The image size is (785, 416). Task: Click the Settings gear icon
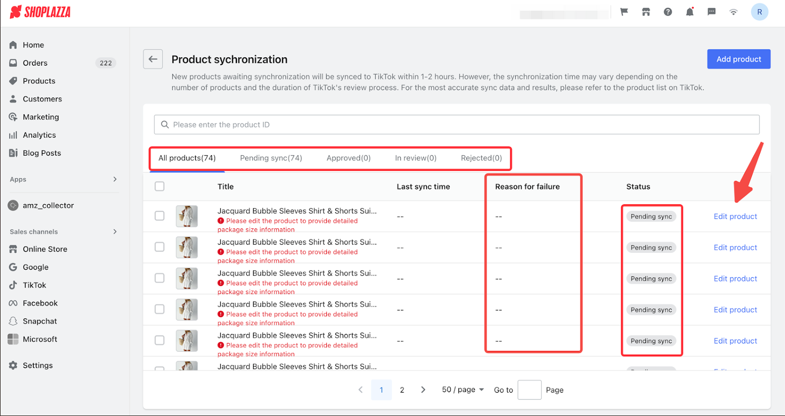pos(13,365)
